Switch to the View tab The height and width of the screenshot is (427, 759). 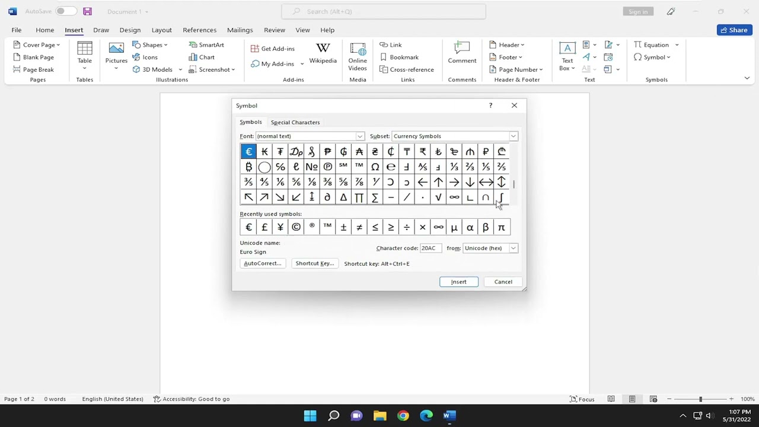click(x=302, y=30)
